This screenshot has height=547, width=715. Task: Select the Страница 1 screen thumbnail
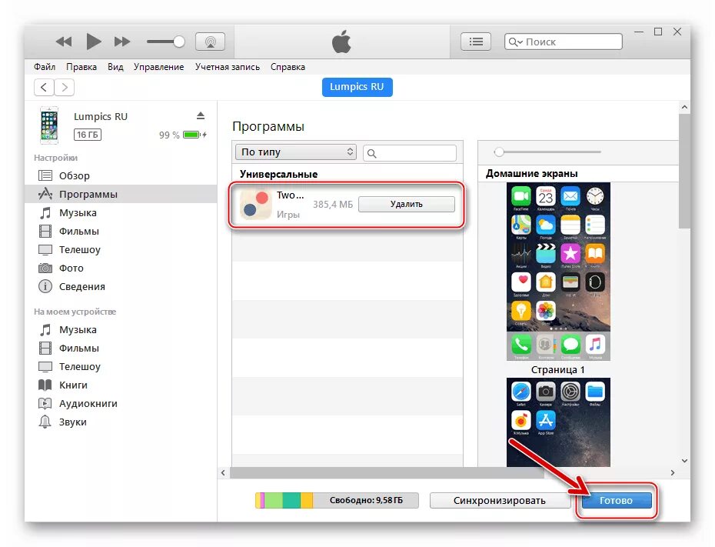pos(558,422)
